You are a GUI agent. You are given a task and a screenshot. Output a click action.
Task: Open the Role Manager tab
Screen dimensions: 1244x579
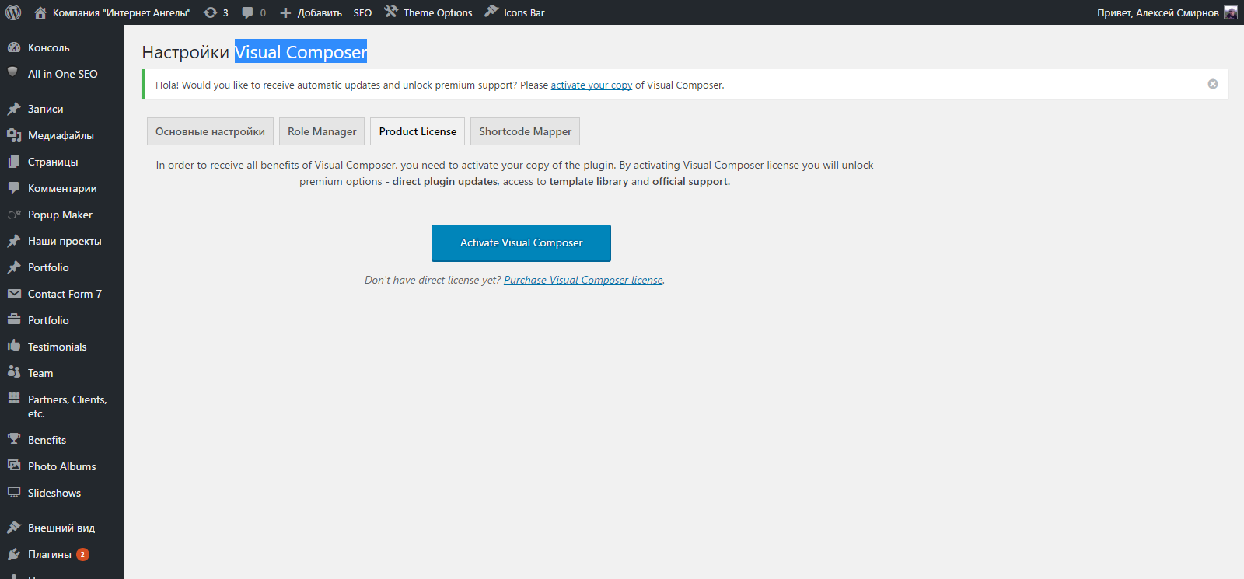point(322,131)
